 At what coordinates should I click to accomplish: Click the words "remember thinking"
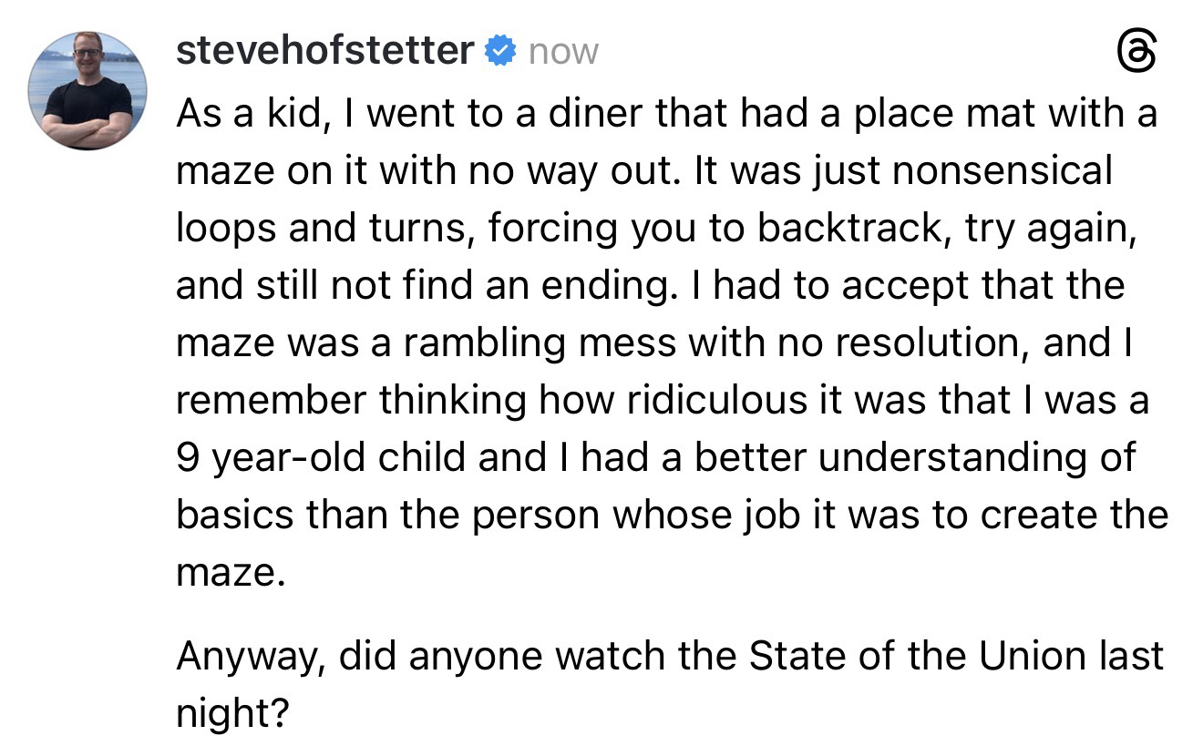(x=351, y=400)
